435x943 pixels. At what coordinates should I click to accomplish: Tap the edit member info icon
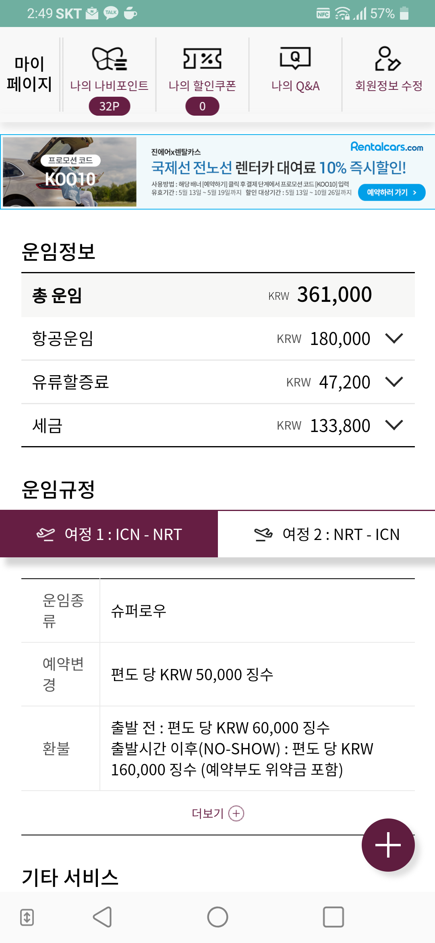coord(388,59)
